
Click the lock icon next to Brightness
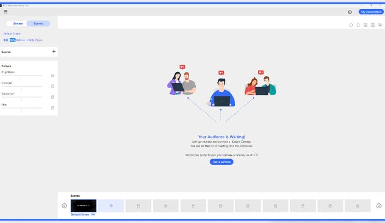[x=52, y=76]
